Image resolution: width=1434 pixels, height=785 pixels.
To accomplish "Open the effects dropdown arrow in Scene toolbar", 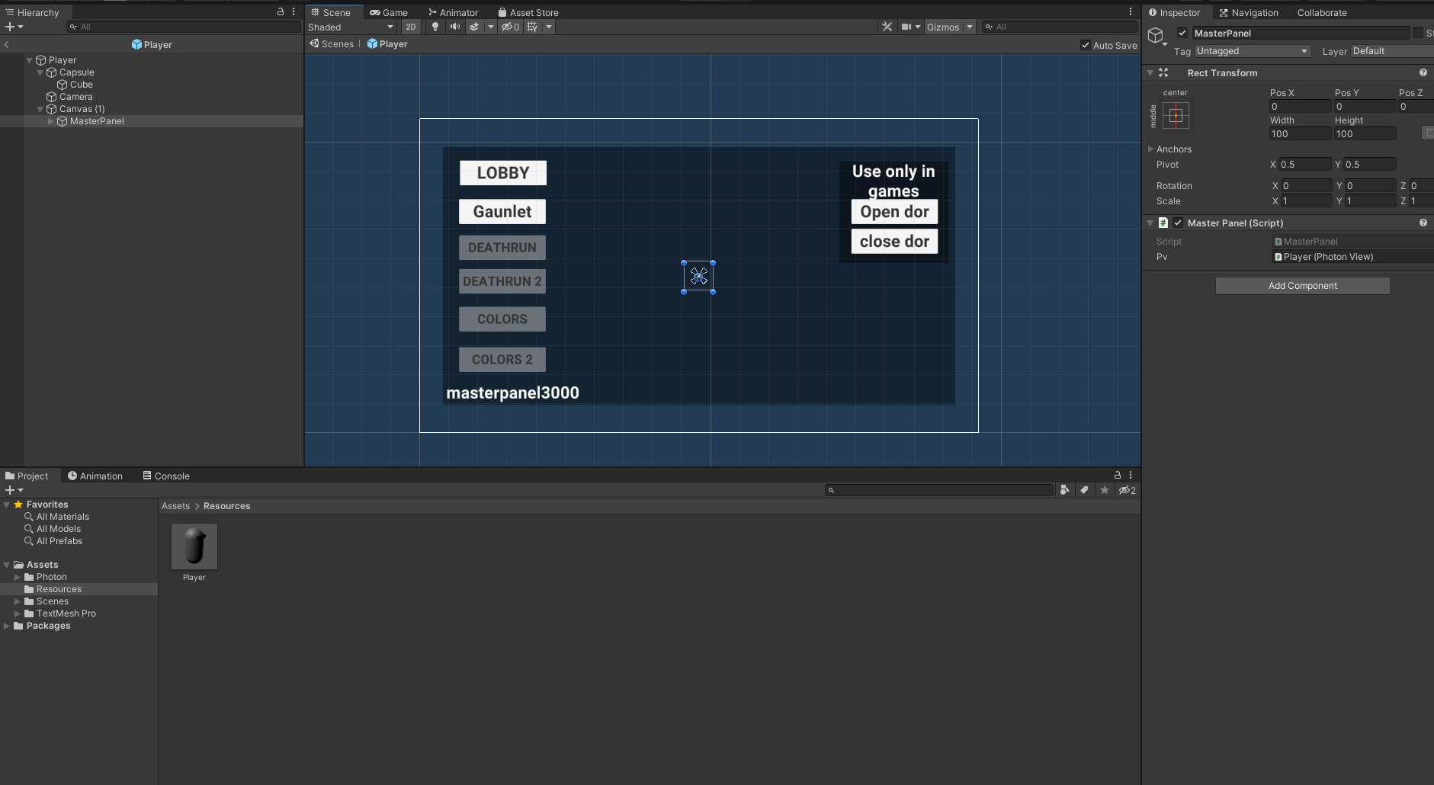I will click(x=491, y=27).
